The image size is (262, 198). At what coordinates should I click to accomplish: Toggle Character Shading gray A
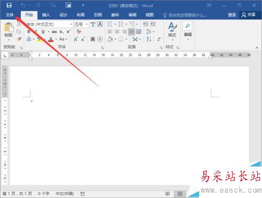pos(93,39)
